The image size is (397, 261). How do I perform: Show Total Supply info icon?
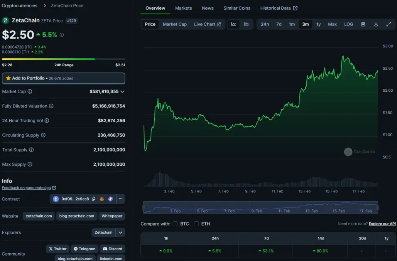[31, 150]
